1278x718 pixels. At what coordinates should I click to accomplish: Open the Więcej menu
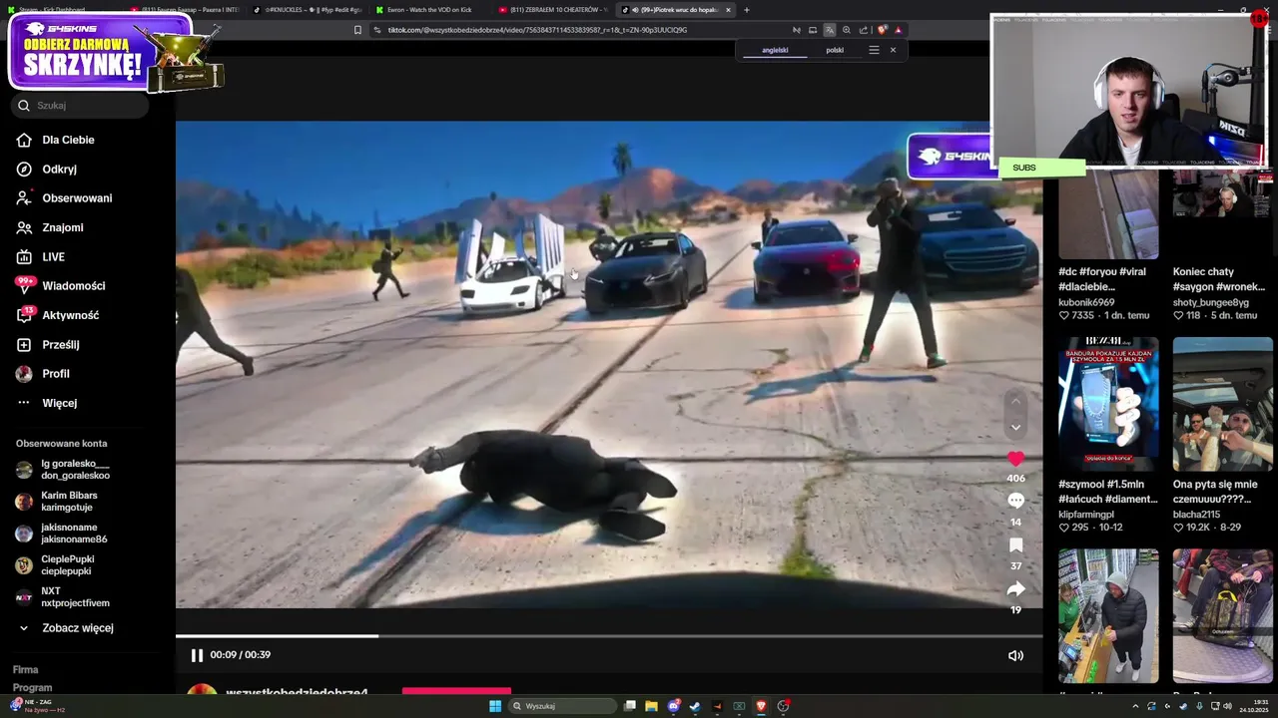[47, 403]
